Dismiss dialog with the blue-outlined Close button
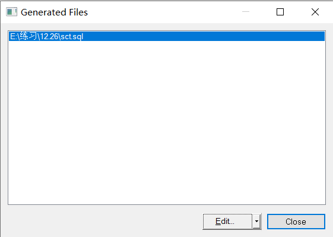This screenshot has width=333, height=237. click(296, 222)
